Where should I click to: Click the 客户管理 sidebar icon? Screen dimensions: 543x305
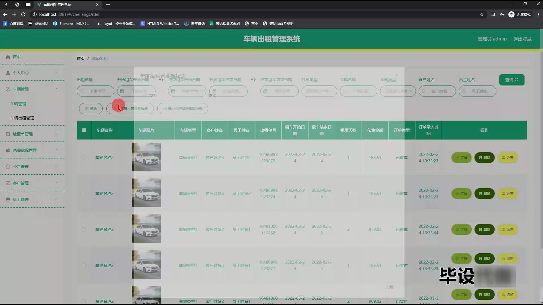8,183
